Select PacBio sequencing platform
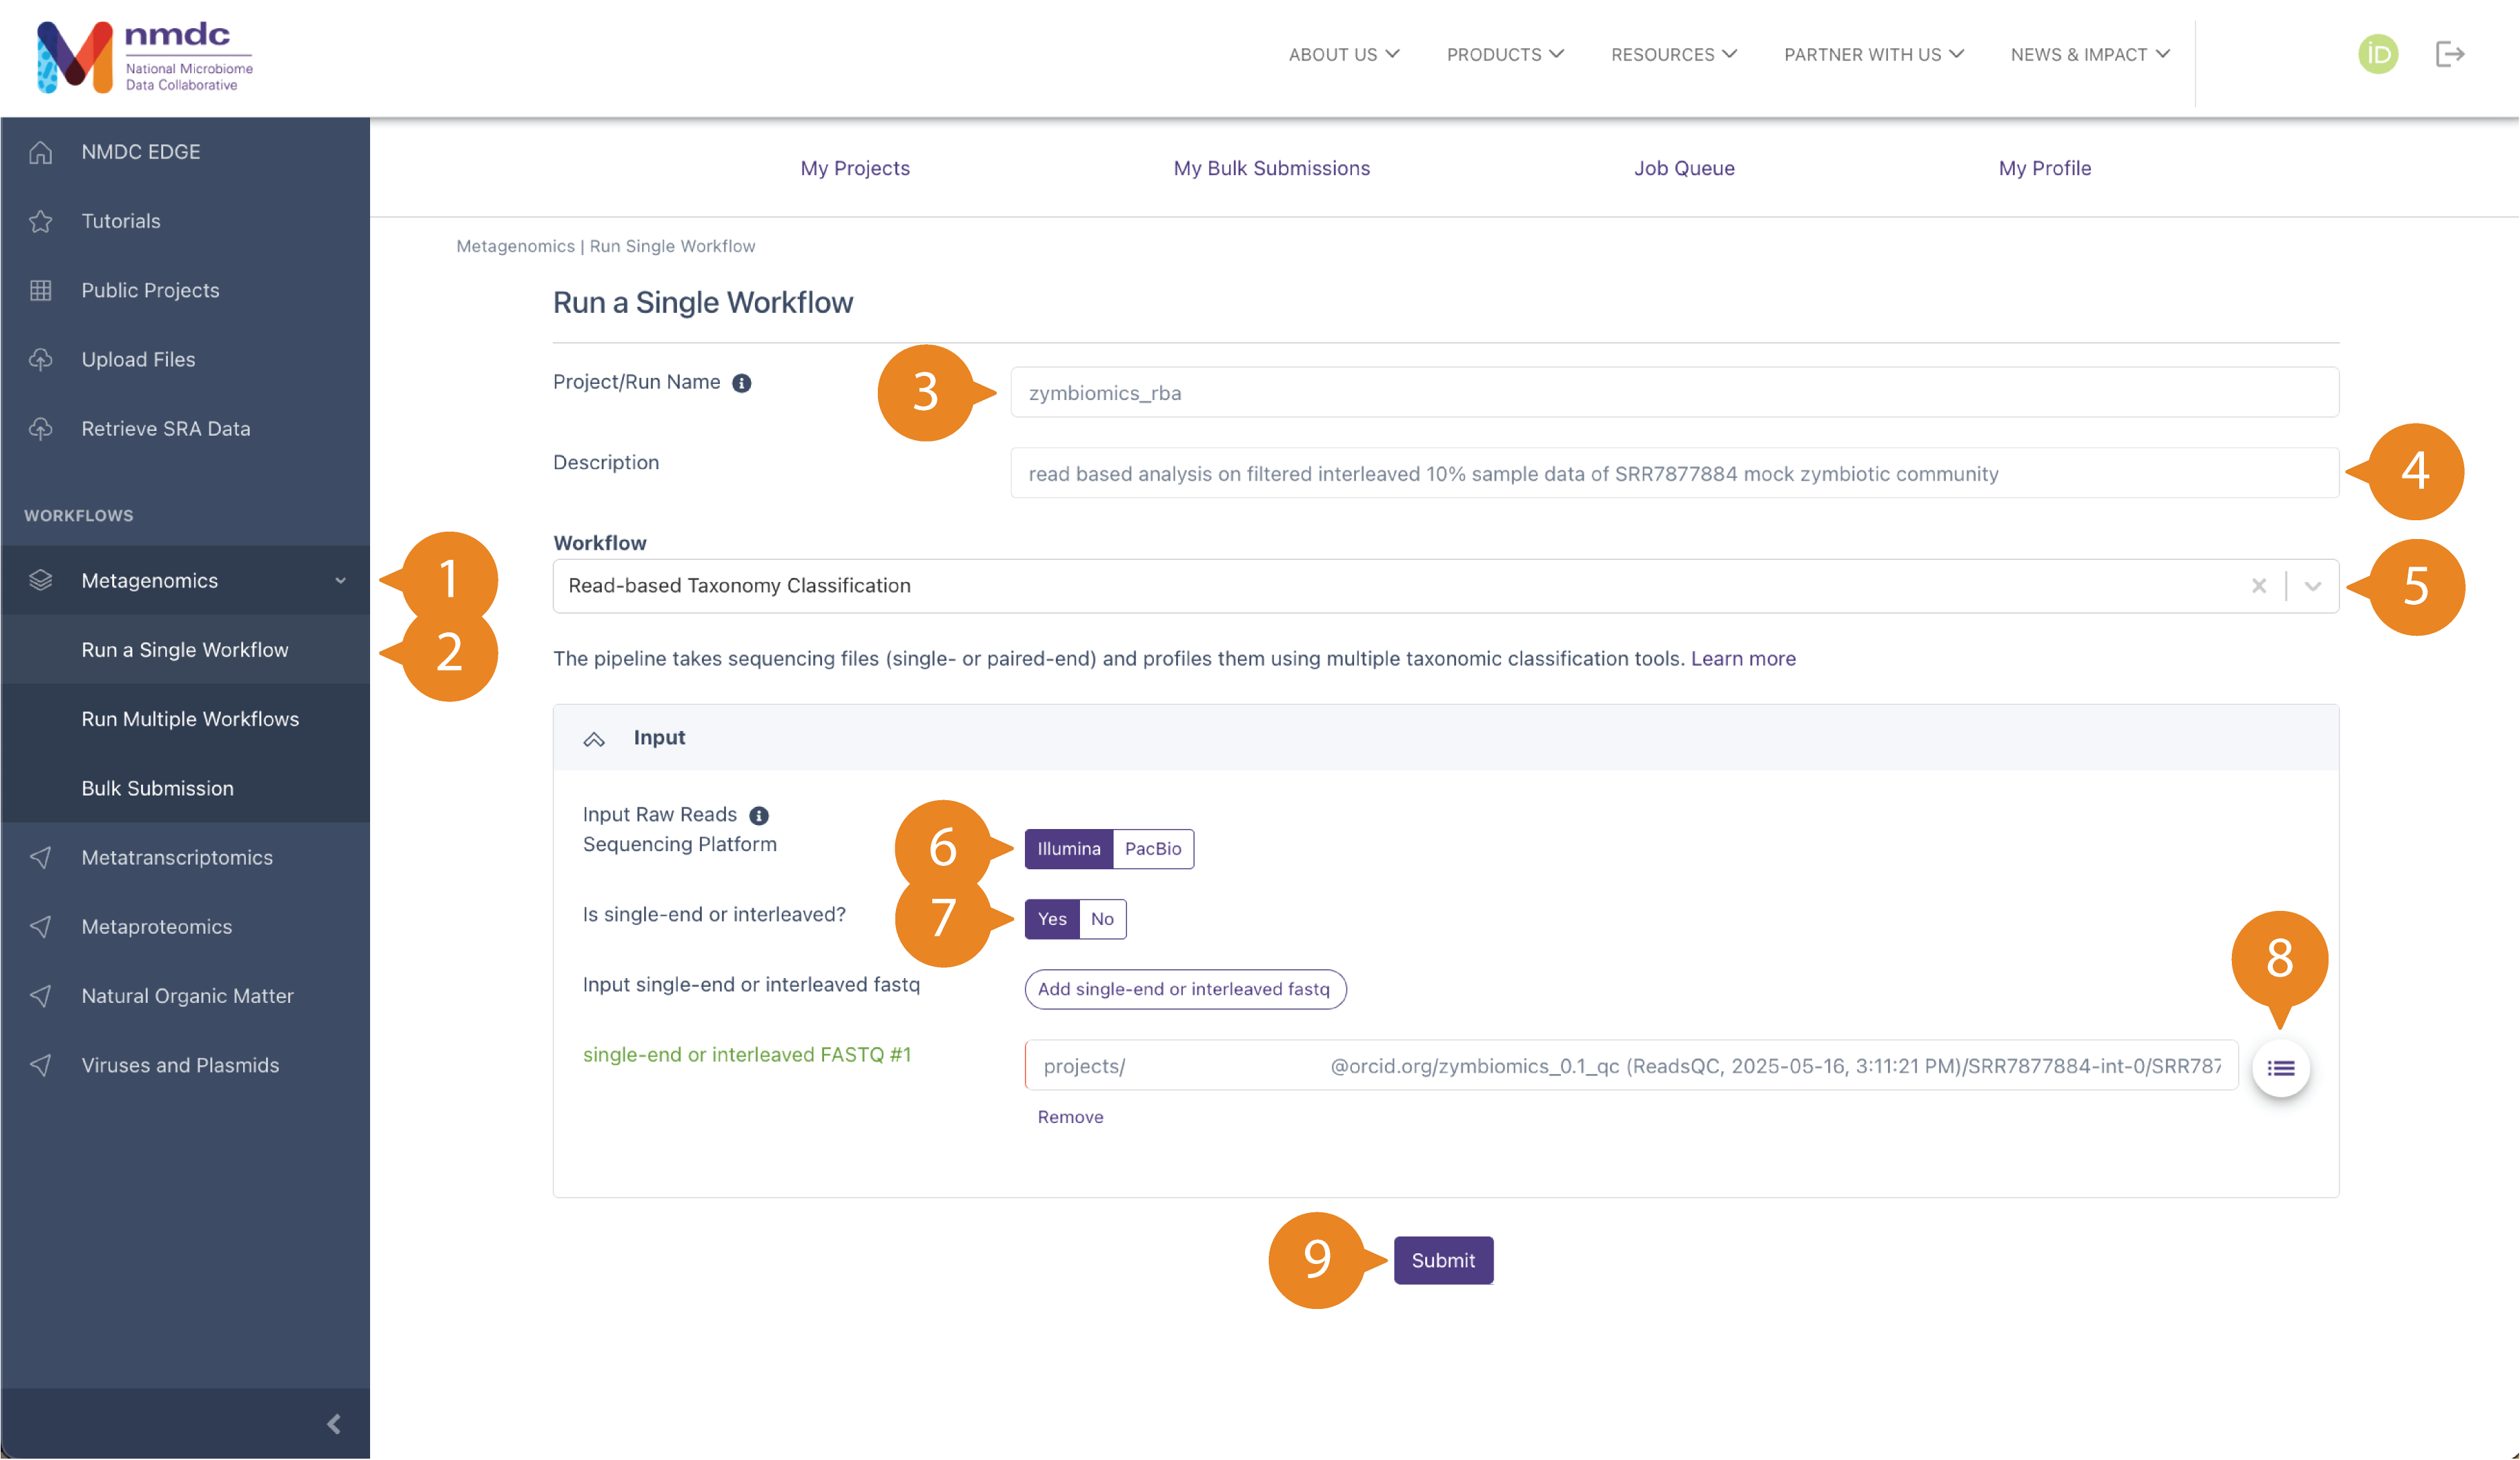The width and height of the screenshot is (2520, 1460). (1152, 848)
